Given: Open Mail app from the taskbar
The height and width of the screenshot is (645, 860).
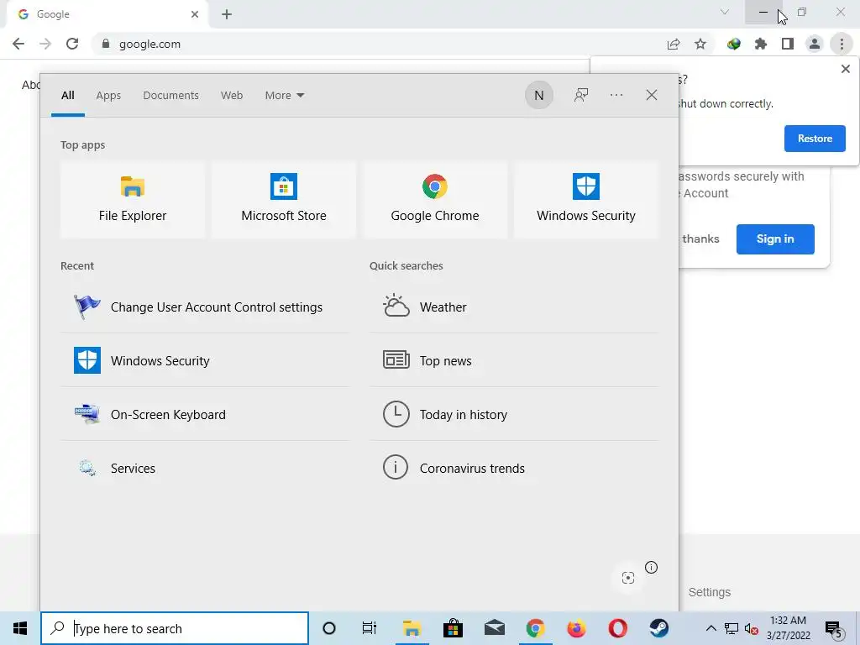Looking at the screenshot, I should (494, 628).
